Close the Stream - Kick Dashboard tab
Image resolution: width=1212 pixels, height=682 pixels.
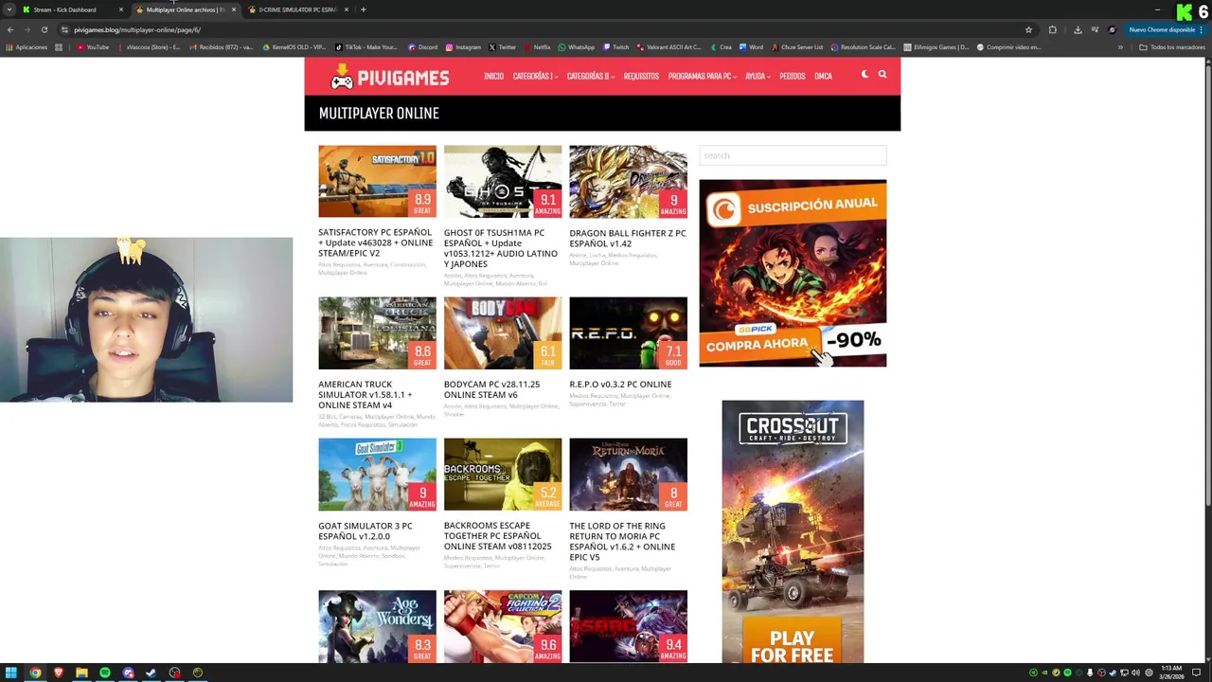[x=120, y=9]
